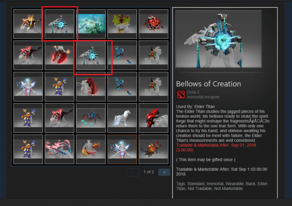292x206 pixels.
Task: Select the red dragon head item
Action: 154,118
